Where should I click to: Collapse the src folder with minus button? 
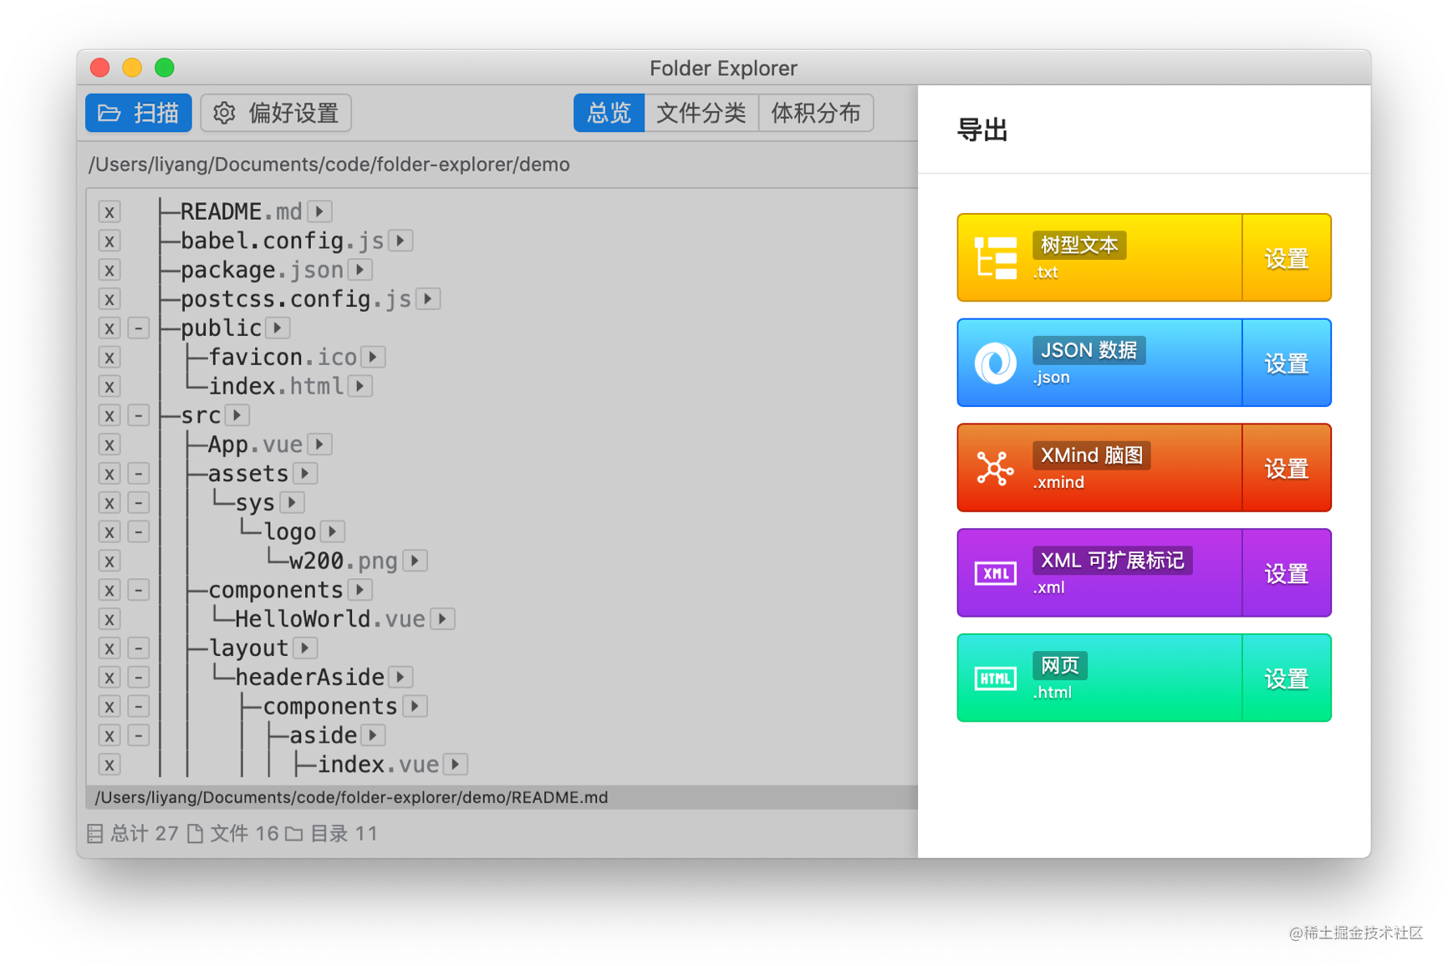(139, 416)
